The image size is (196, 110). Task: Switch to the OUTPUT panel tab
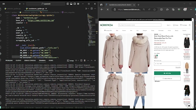click(18, 61)
